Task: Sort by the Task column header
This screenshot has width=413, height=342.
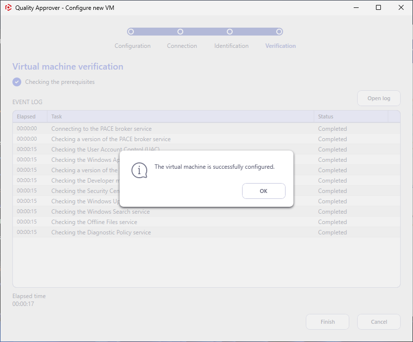Action: coord(180,116)
